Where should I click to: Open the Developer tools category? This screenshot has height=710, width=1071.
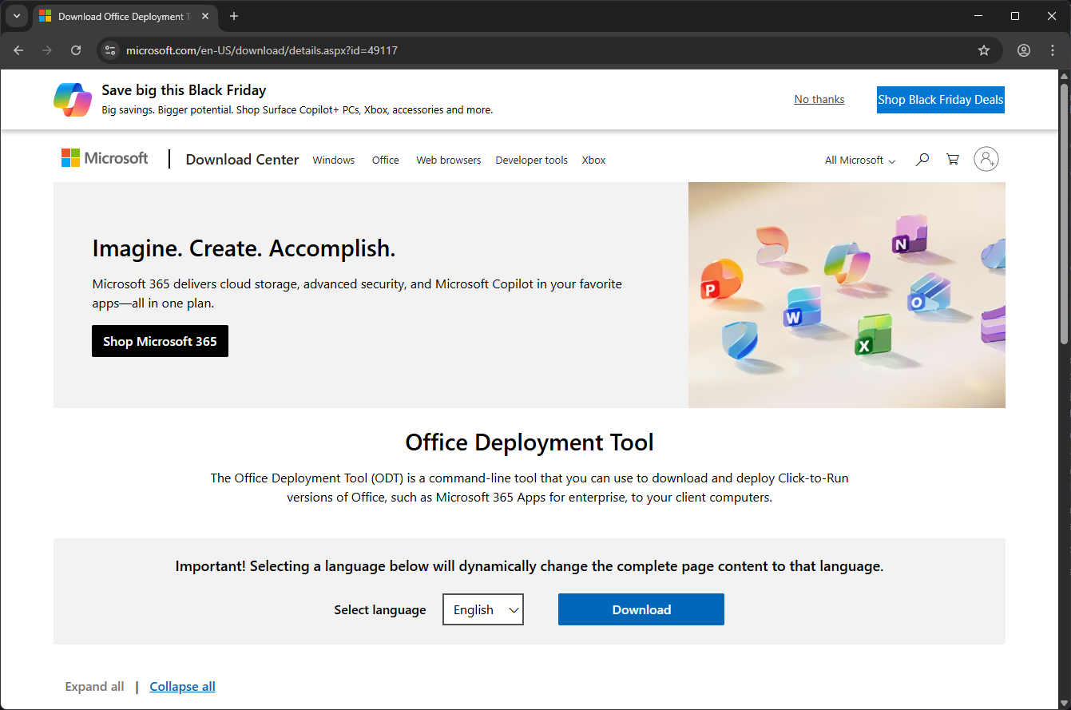pos(531,160)
